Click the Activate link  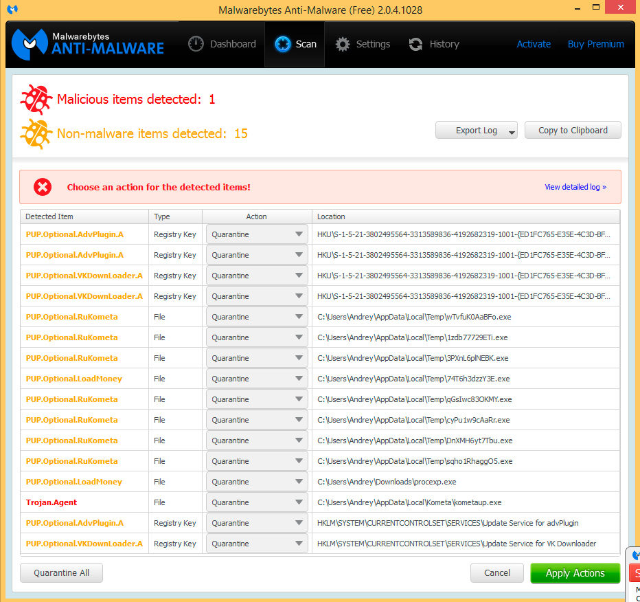[x=534, y=44]
